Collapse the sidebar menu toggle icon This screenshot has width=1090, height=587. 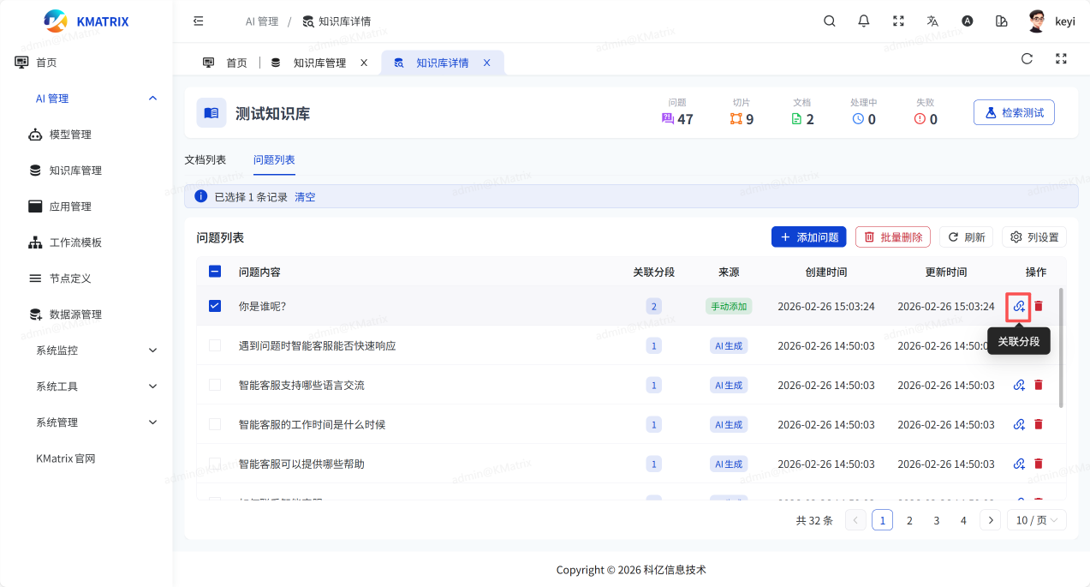[199, 21]
